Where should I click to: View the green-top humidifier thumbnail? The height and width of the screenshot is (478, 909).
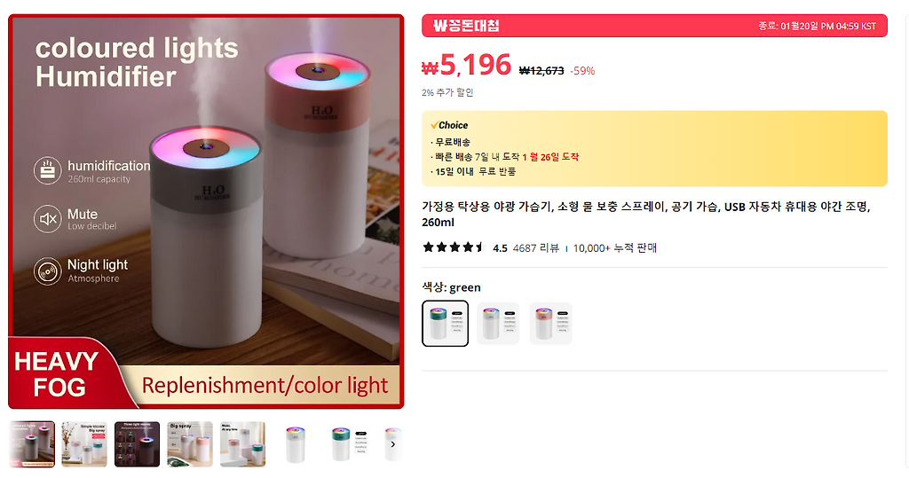[348, 444]
